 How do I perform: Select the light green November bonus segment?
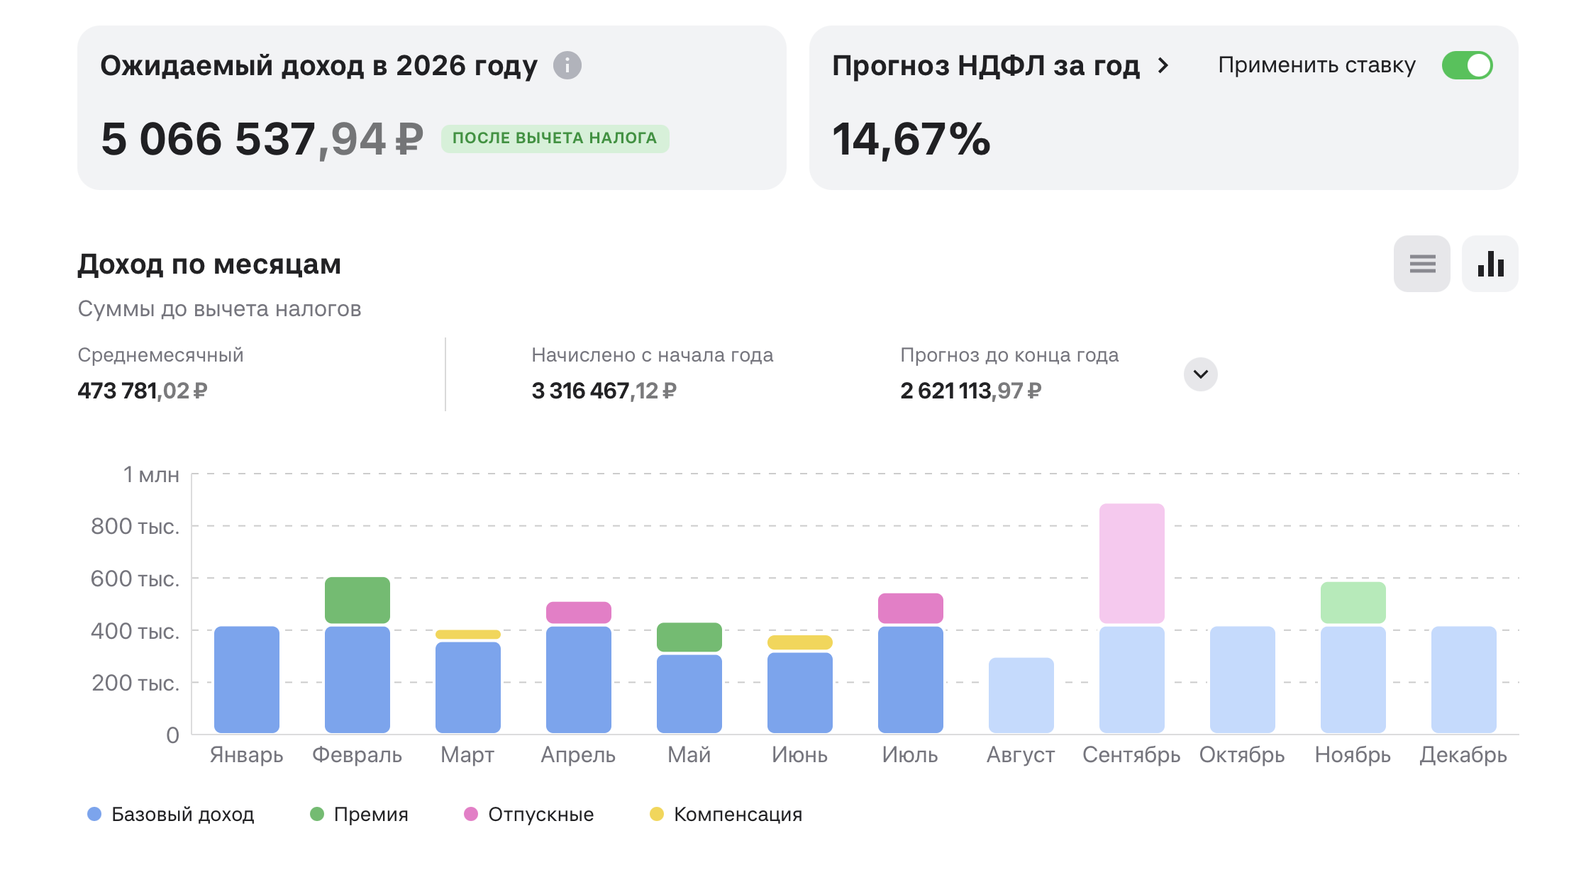click(1353, 603)
